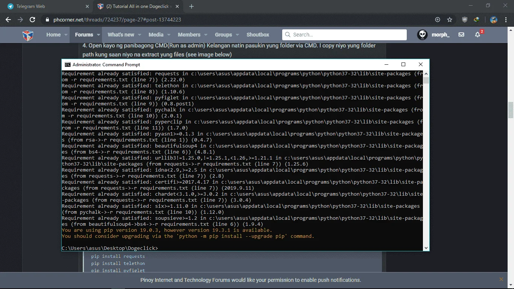Open the uBlock Origin extension shield
This screenshot has height=289, width=514.
(x=465, y=20)
